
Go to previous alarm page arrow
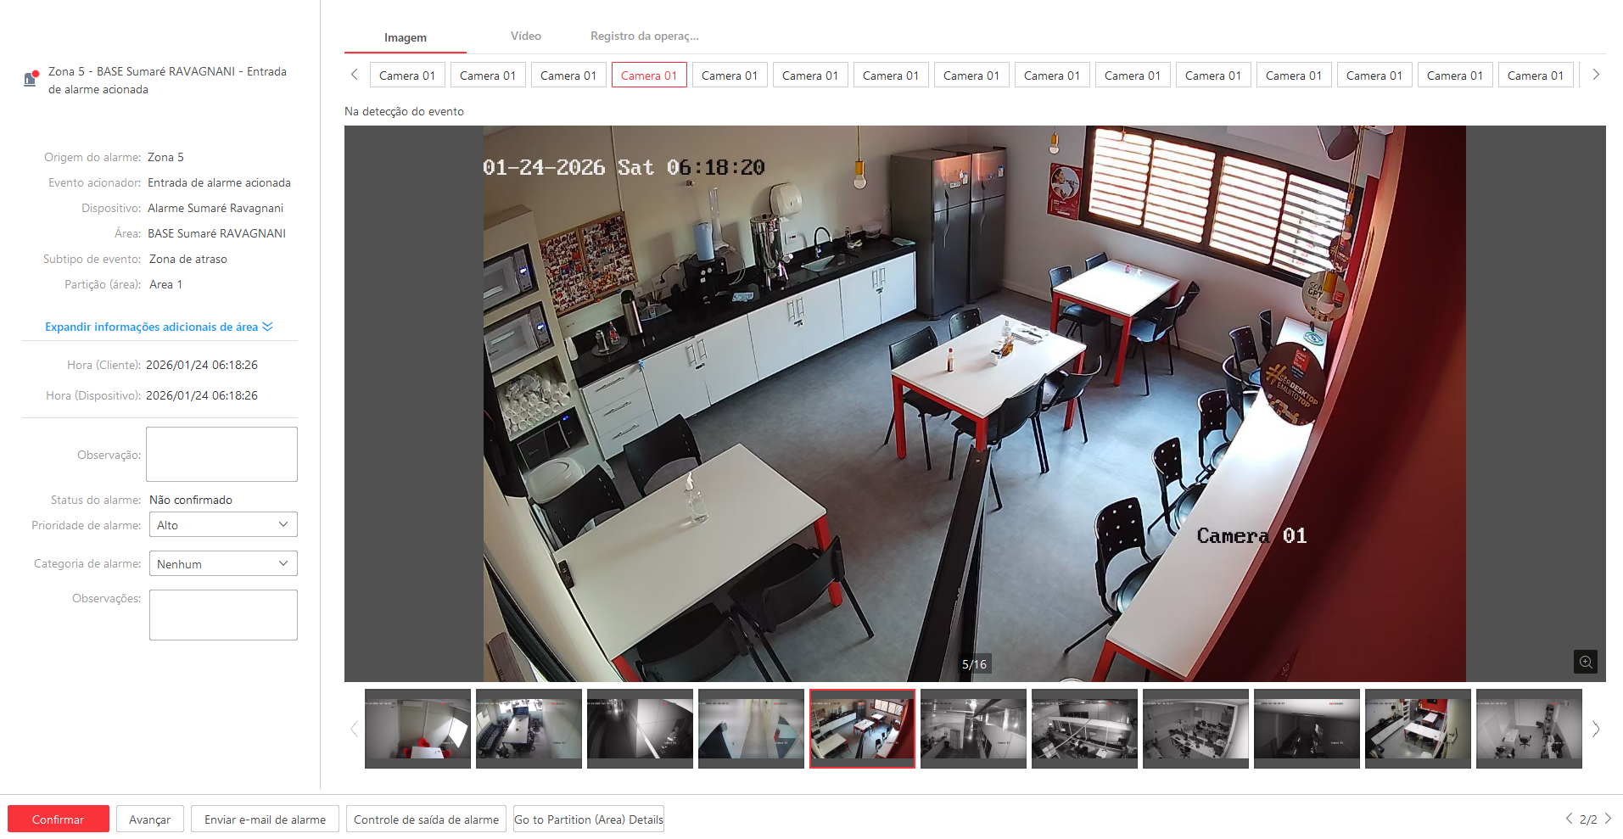point(1569,819)
